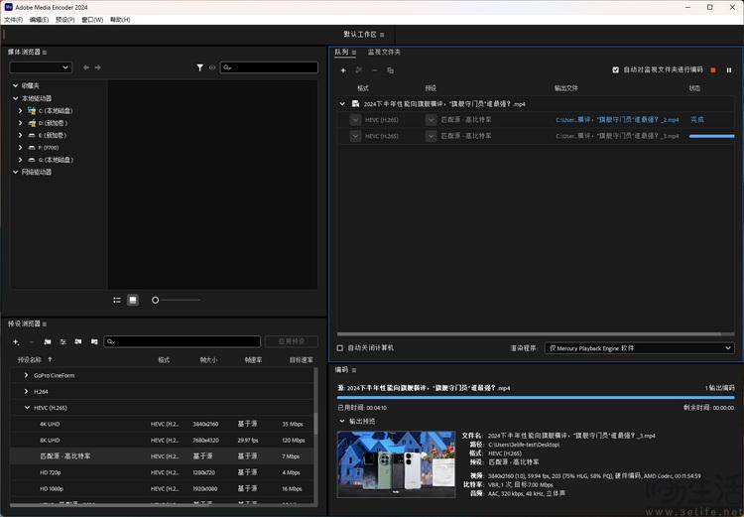Open the 预设浏览器 panel menu icon
Image resolution: width=744 pixels, height=517 pixels.
[x=45, y=323]
